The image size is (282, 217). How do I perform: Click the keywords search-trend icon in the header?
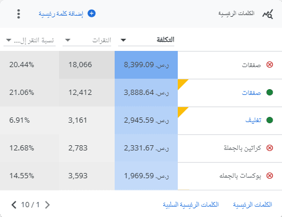click(x=268, y=14)
